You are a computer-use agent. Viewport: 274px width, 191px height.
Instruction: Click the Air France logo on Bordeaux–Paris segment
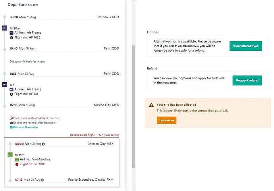[5, 28]
